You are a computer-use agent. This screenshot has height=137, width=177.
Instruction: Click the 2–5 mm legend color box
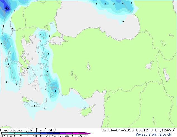pos(24,133)
